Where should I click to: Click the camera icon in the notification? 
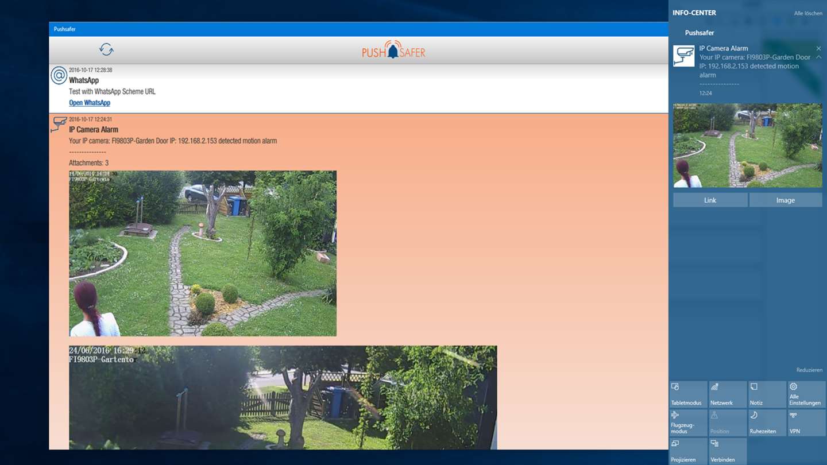click(683, 56)
